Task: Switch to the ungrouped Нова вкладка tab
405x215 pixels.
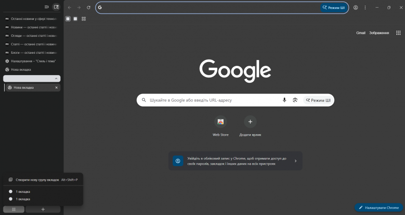Action: [31, 70]
